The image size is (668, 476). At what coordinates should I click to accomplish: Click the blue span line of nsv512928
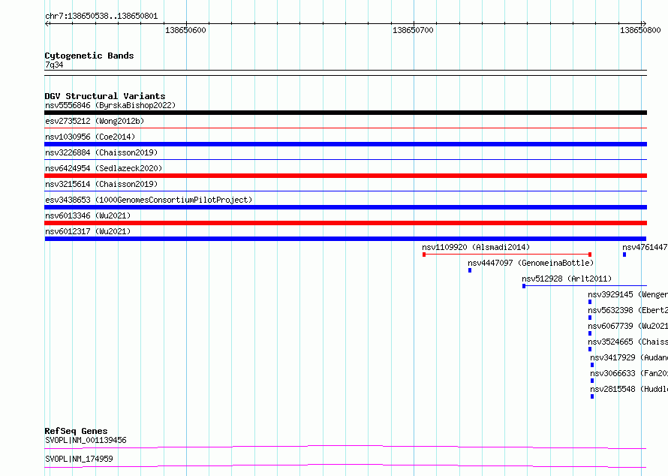(x=585, y=286)
